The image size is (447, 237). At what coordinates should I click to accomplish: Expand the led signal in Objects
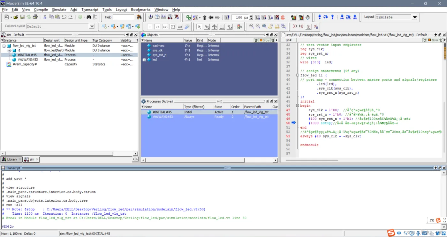point(144,60)
